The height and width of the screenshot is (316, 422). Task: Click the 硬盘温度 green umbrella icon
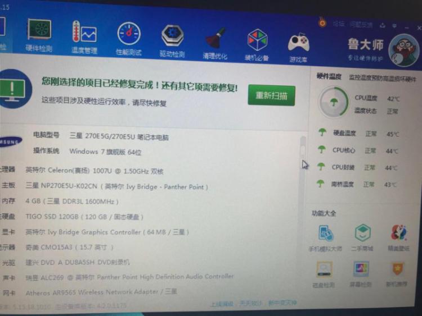tap(322, 132)
